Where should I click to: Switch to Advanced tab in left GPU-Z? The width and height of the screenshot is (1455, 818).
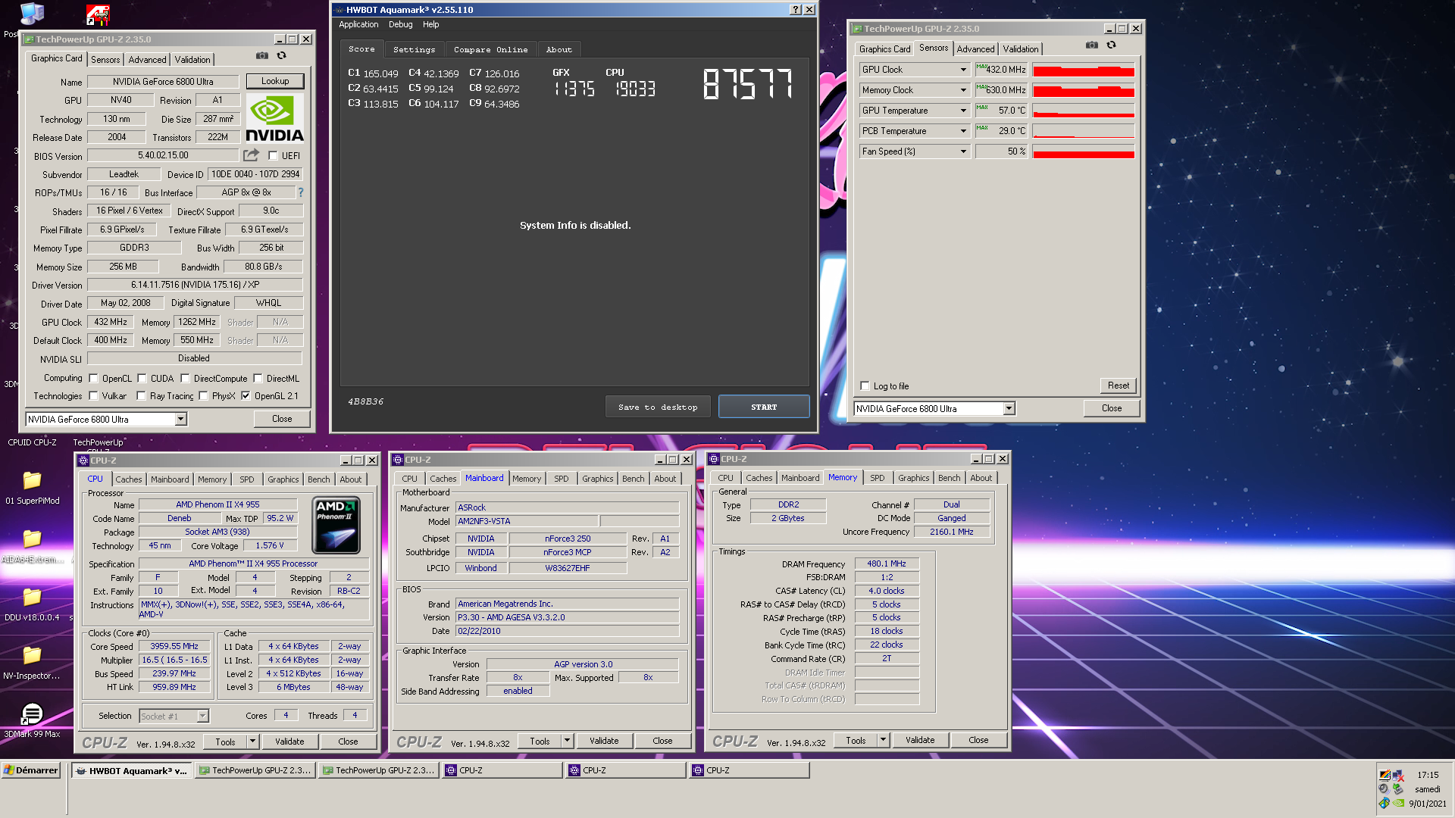147,59
